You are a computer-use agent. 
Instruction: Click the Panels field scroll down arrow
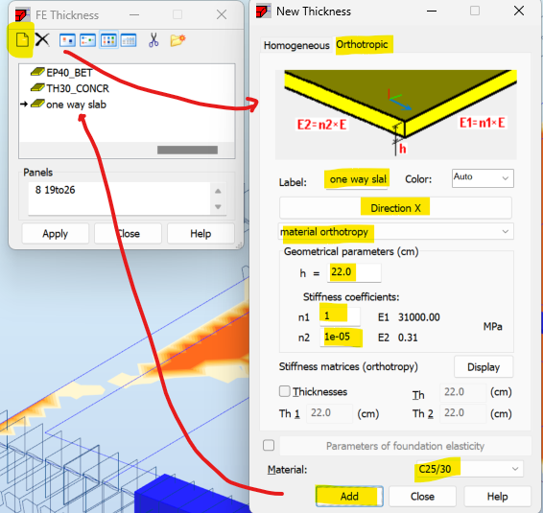[x=218, y=207]
